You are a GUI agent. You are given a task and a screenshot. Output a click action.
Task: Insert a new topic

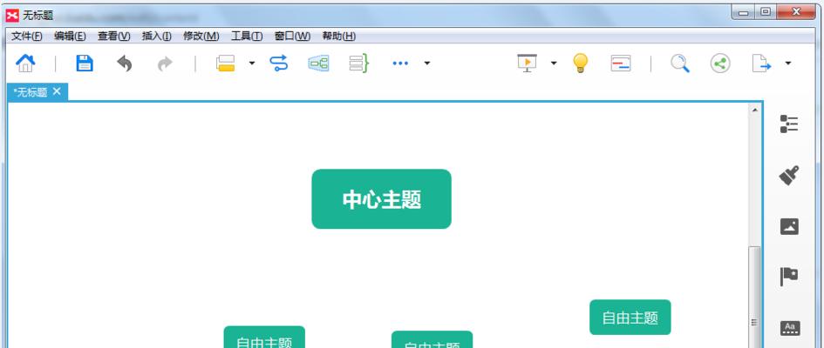point(226,63)
